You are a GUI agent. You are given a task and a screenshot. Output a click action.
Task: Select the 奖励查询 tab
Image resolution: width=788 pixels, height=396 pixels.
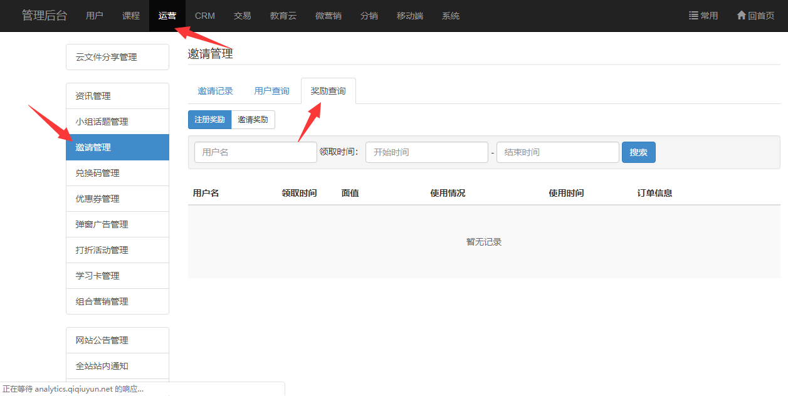328,91
